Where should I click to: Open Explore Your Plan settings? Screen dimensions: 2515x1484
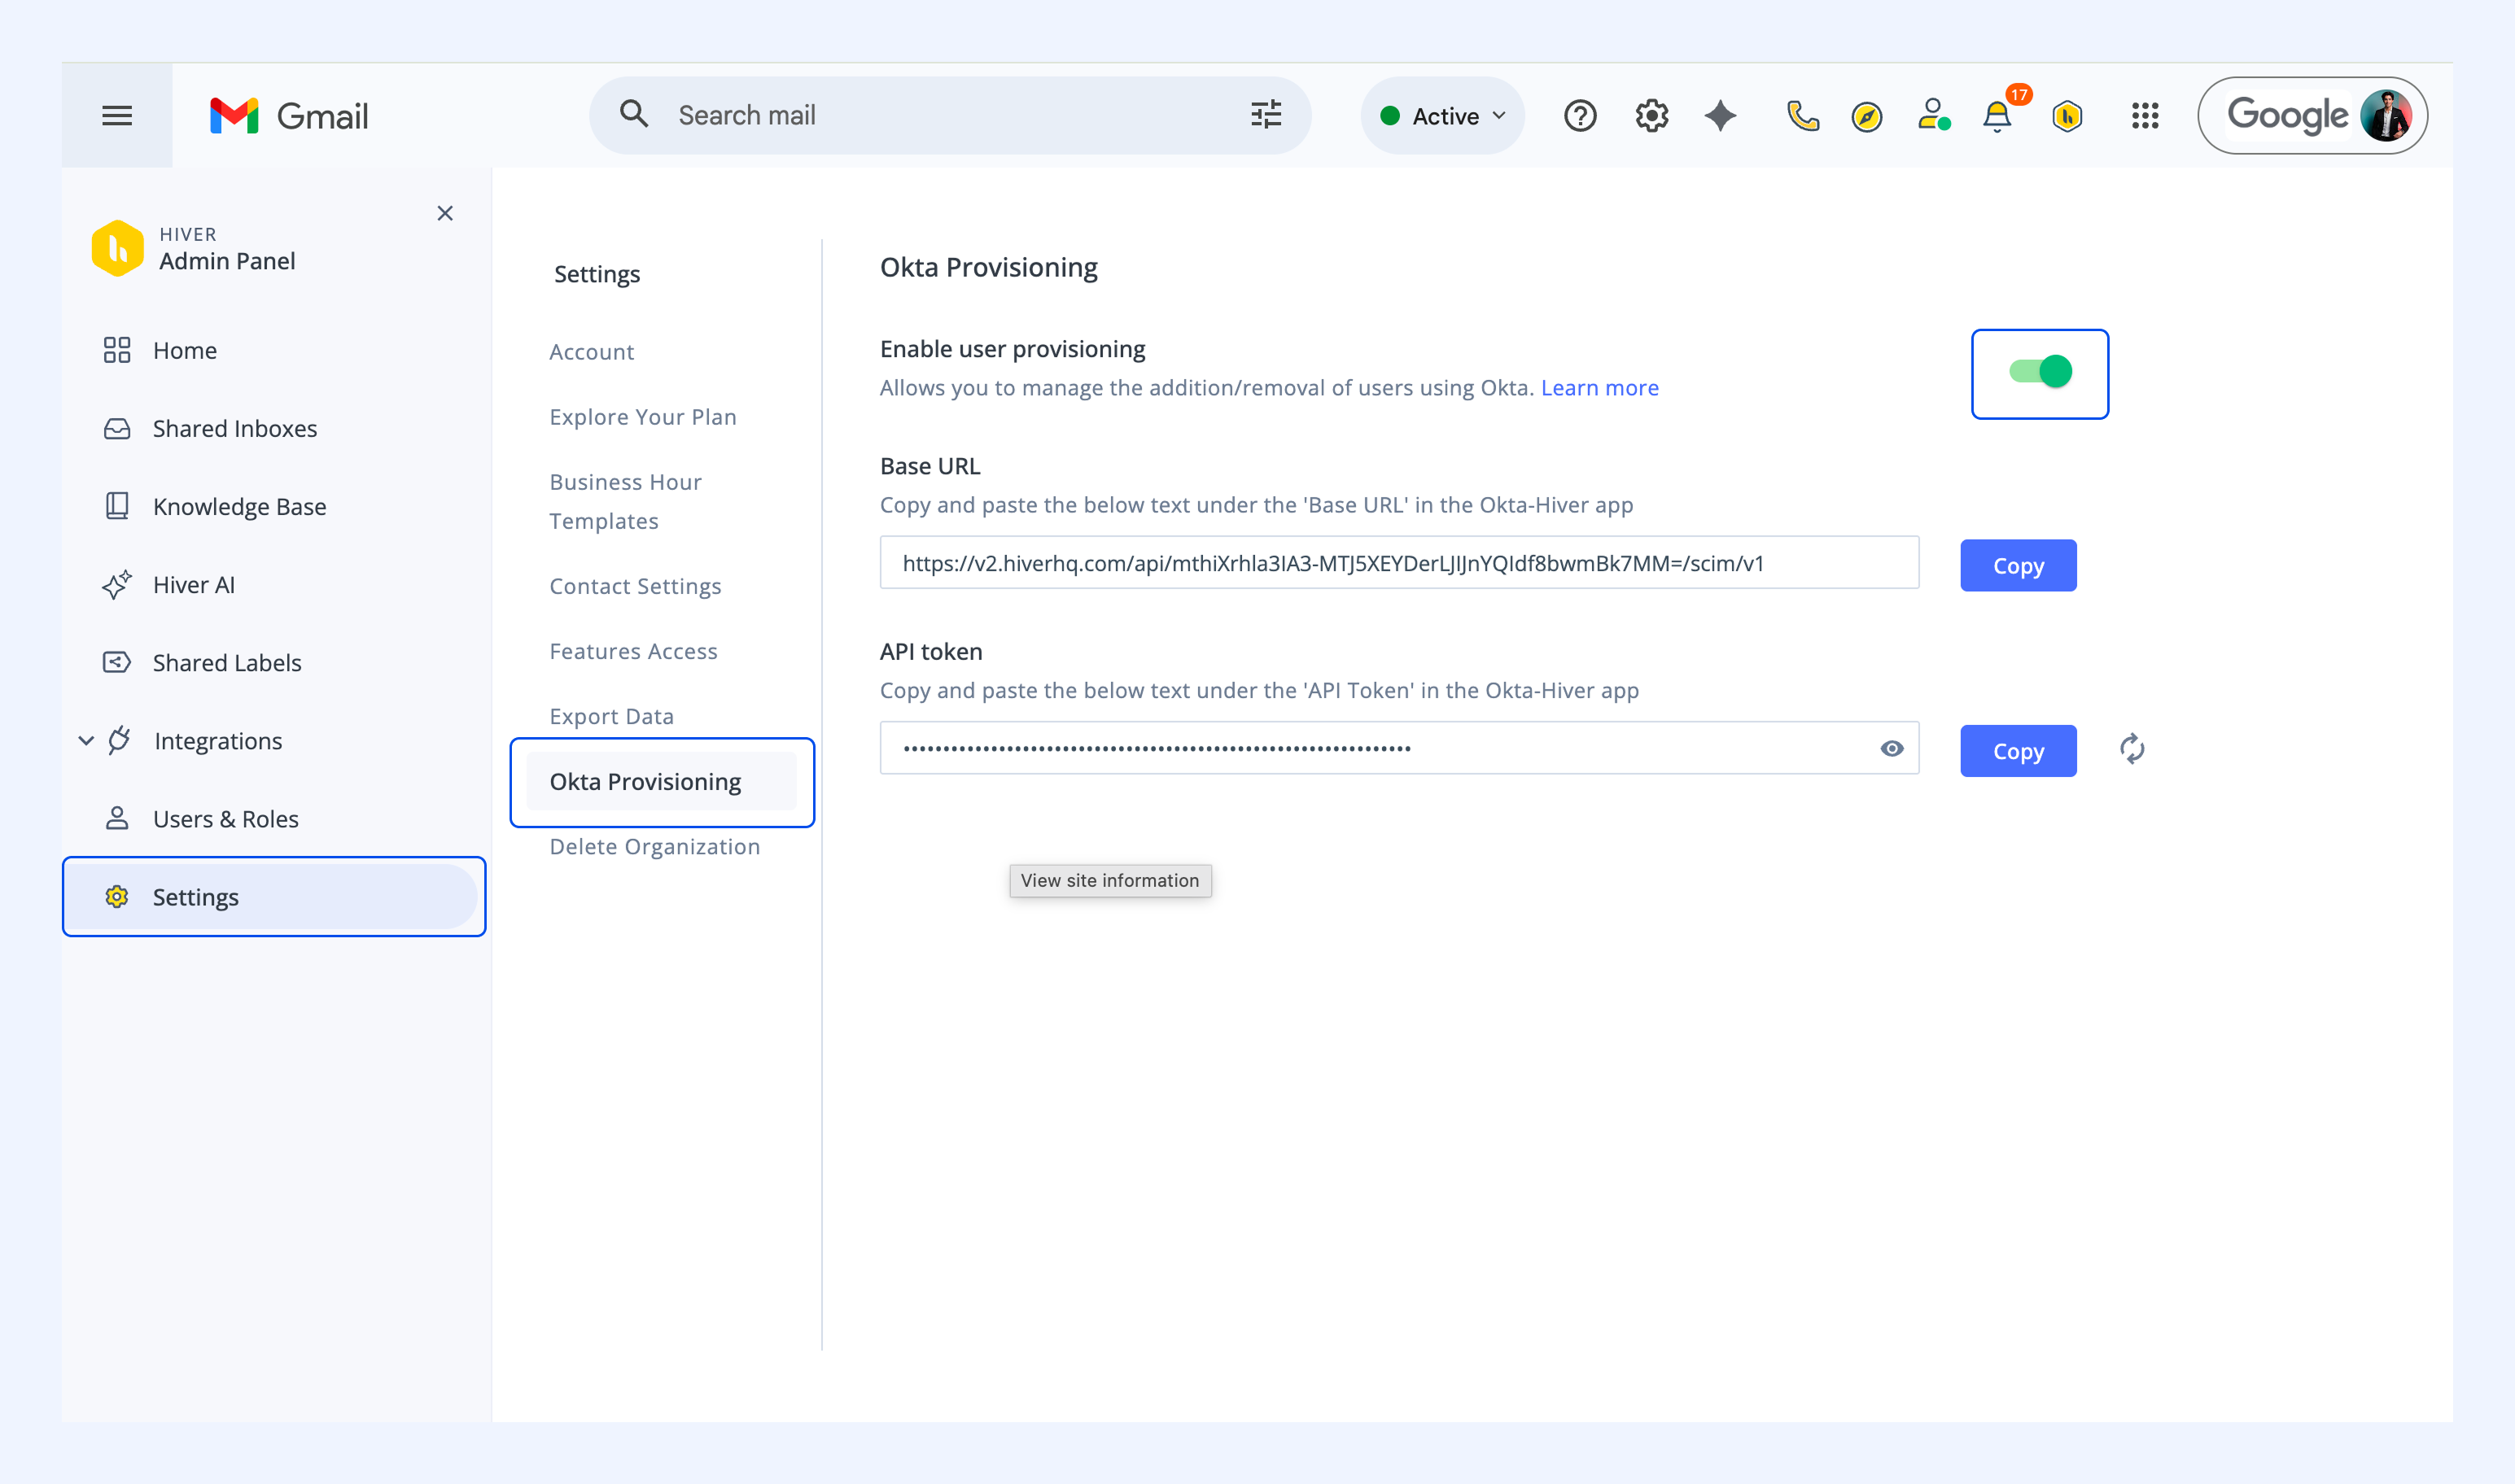642,417
